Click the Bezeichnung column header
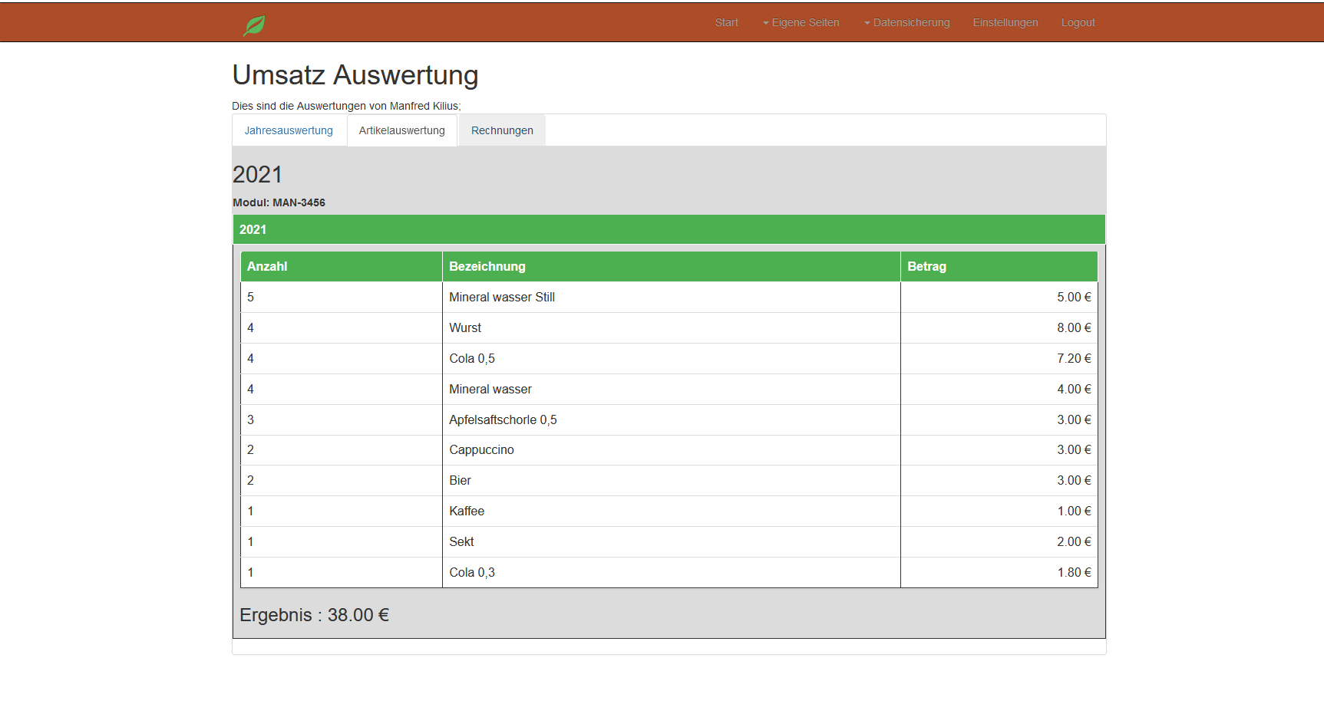 tap(487, 266)
